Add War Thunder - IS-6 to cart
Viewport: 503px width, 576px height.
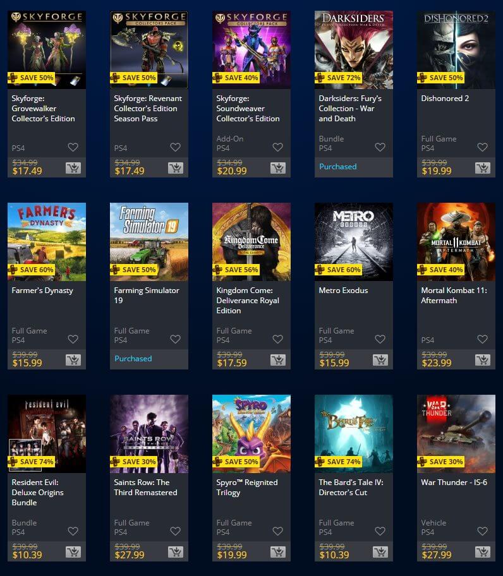(x=483, y=552)
